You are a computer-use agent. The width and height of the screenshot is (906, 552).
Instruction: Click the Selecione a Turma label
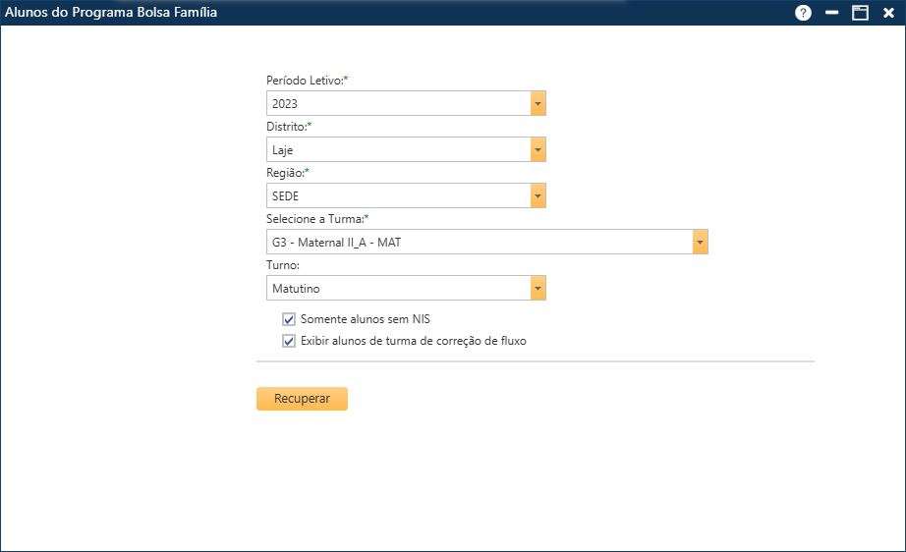[317, 219]
